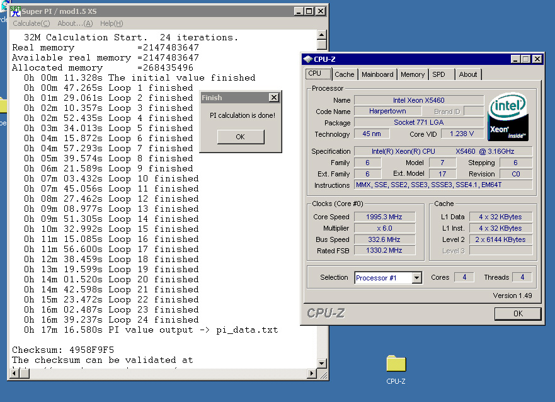Click the L1 Inst. value 4 x 32 KBytes
555x402 pixels.
point(500,228)
